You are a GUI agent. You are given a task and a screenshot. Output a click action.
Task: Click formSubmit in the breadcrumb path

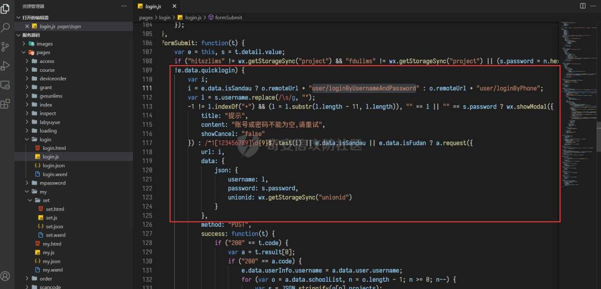(x=228, y=18)
